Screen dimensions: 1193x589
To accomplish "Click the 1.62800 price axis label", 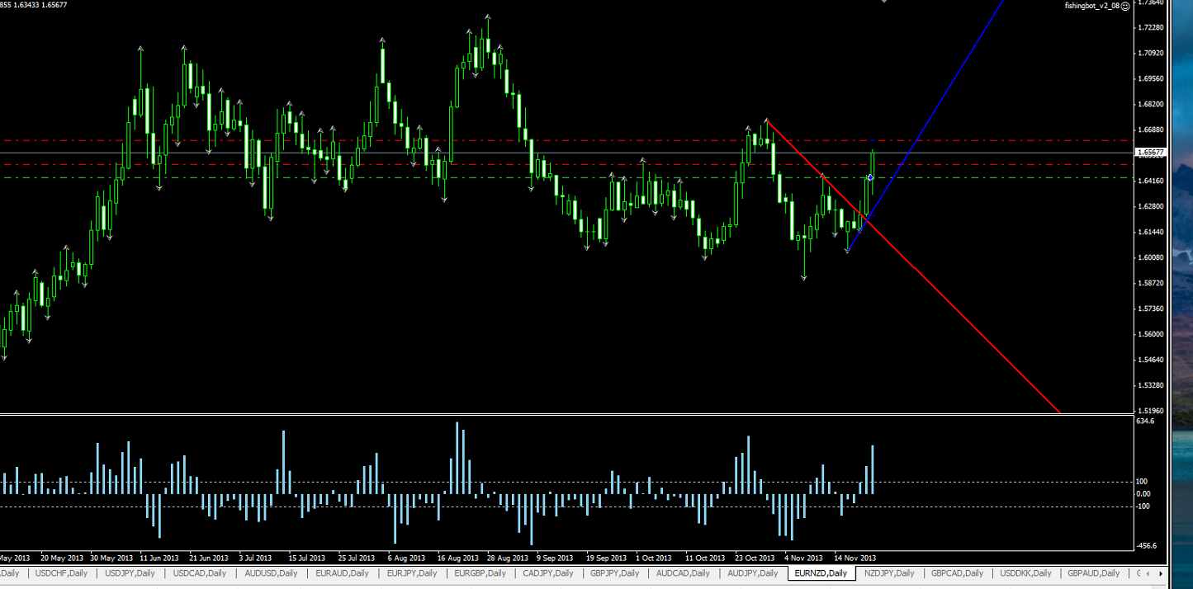I will tap(1151, 206).
